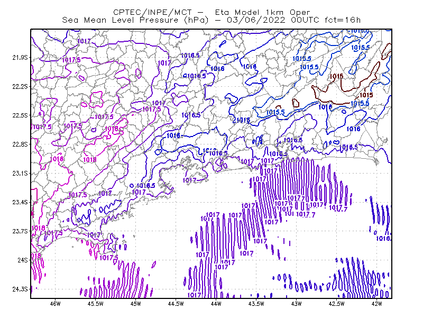Click the 23.4S latitude axis label
Screen dimensions: 423x327
pos(20,202)
